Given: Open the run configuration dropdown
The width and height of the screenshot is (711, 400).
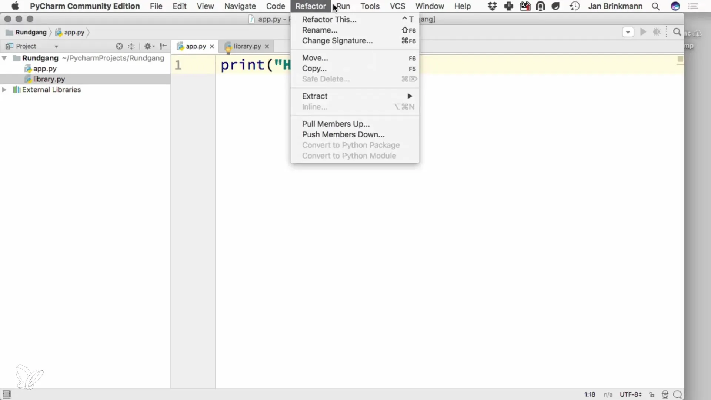Looking at the screenshot, I should (x=628, y=32).
